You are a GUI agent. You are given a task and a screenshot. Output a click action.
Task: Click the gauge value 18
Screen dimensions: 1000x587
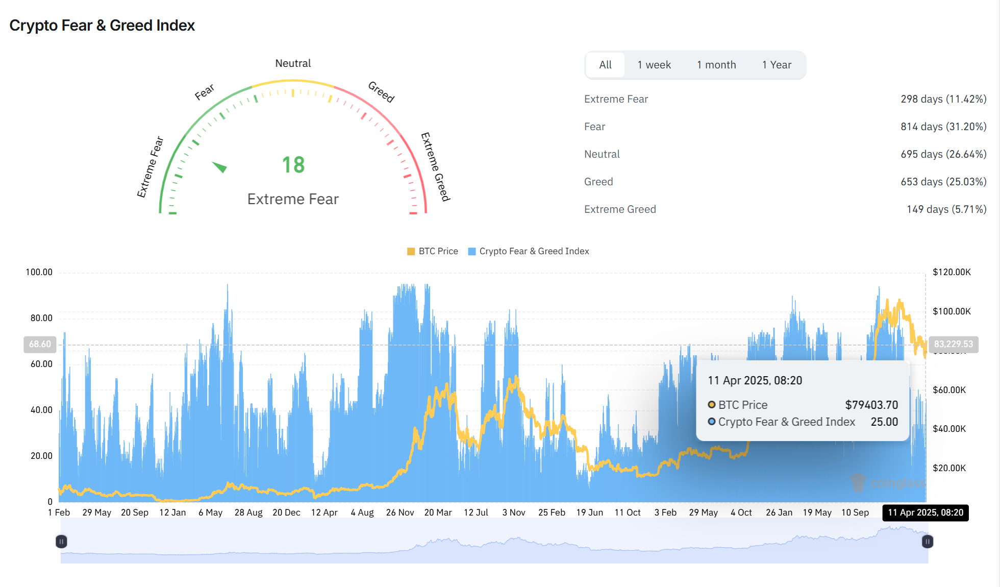[293, 165]
